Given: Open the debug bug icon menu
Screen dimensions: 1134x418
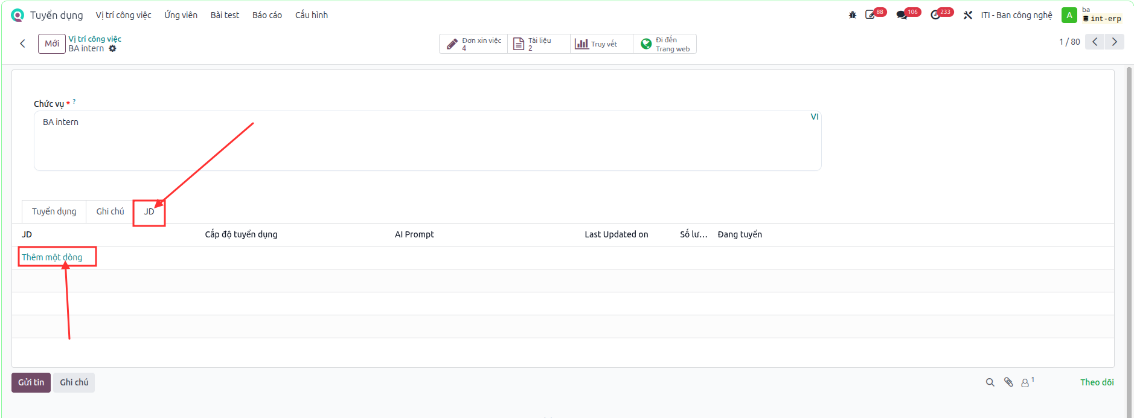Looking at the screenshot, I should tap(852, 15).
